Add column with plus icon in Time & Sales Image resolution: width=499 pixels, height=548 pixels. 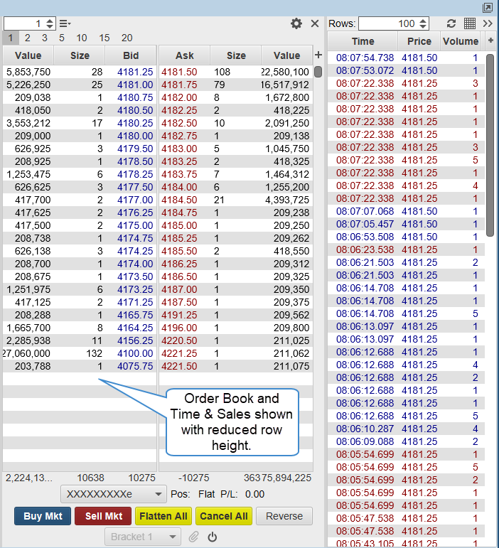(x=490, y=41)
